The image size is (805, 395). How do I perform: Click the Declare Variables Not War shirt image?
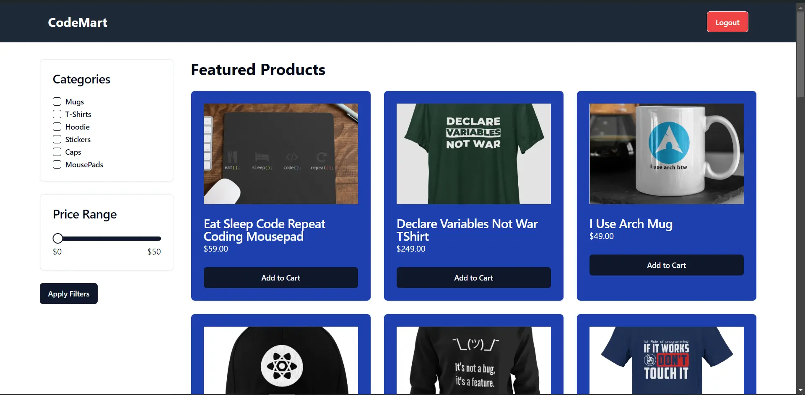(473, 154)
